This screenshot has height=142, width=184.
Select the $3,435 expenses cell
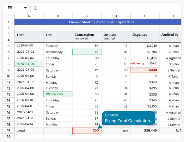[x=145, y=58]
